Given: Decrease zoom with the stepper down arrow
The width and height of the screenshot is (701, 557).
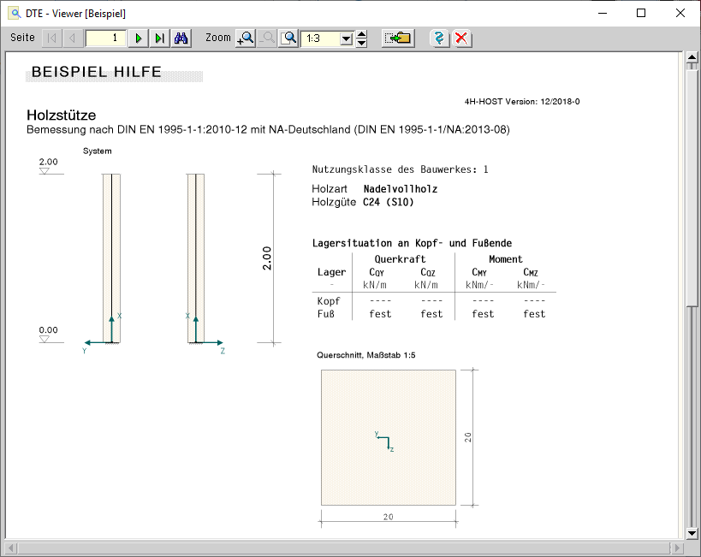Looking at the screenshot, I should pyautogui.click(x=362, y=43).
